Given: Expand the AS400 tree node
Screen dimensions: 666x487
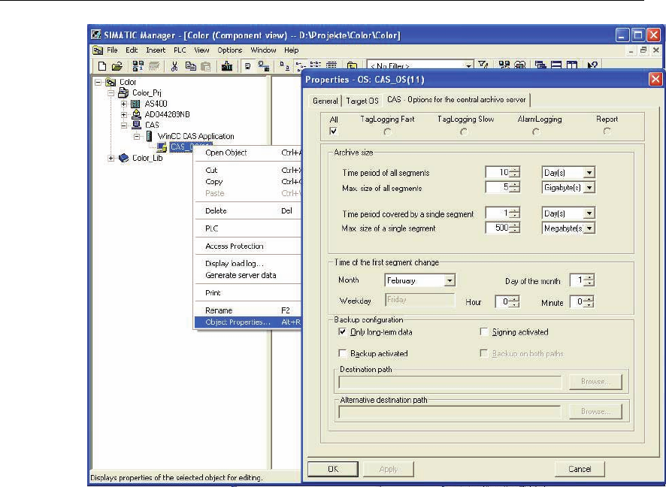Looking at the screenshot, I should point(123,104).
